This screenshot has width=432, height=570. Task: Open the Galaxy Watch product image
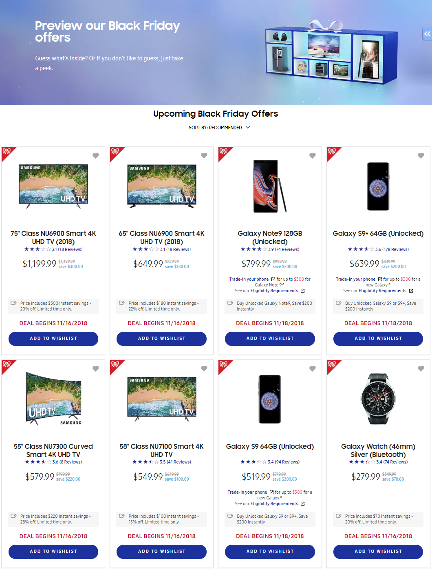pos(378,399)
